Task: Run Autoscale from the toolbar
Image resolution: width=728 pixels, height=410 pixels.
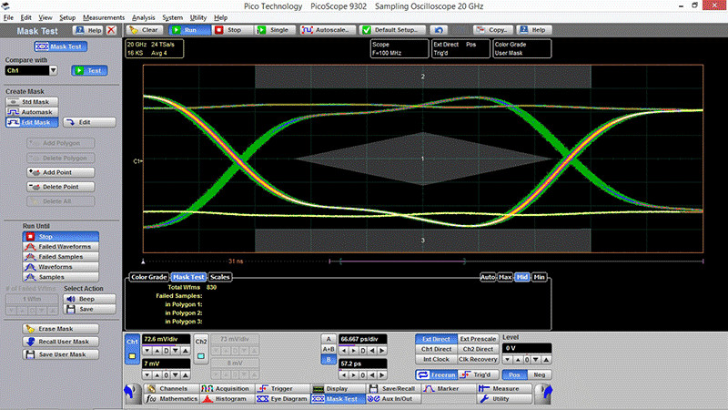Action: (x=325, y=30)
